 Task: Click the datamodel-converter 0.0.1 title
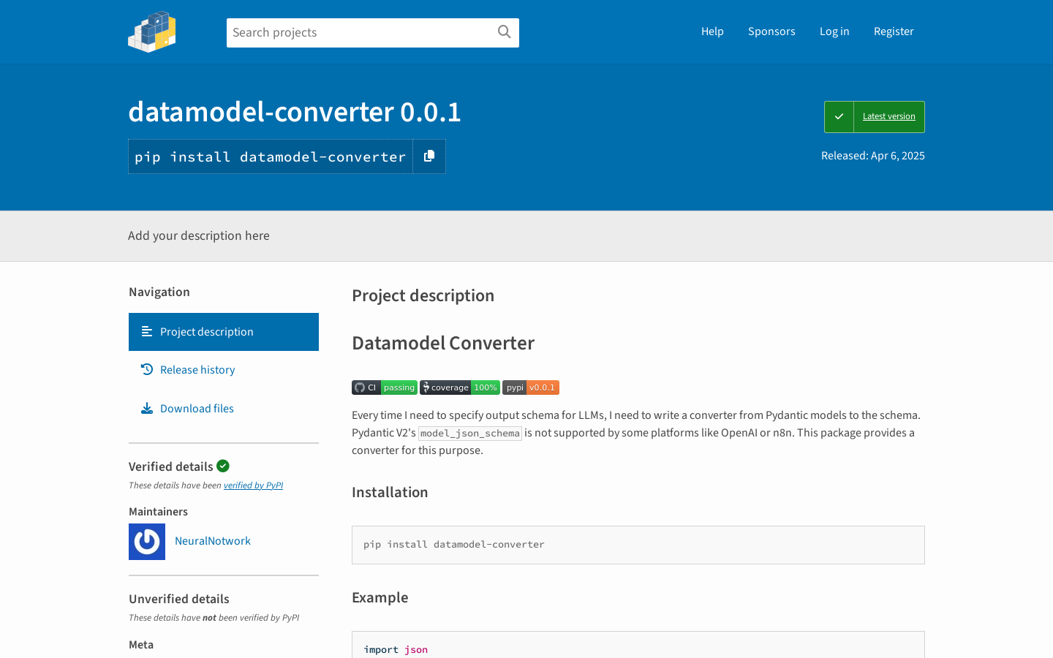click(x=295, y=112)
